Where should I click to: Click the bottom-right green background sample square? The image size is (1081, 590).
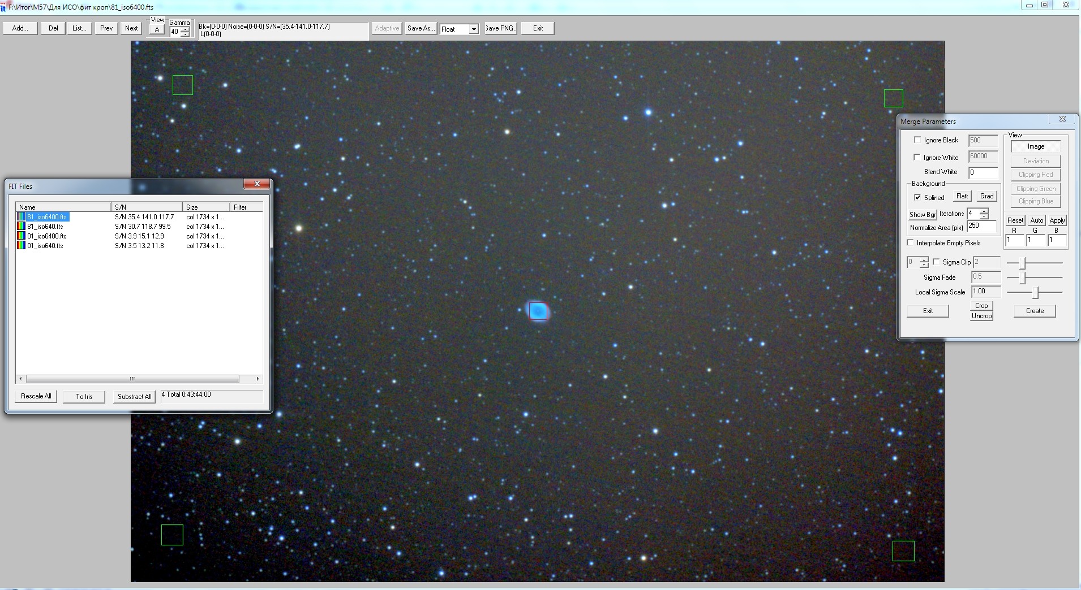(x=903, y=551)
